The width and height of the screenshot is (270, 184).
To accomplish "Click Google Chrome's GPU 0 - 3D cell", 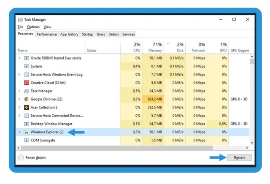I will point(239,99).
